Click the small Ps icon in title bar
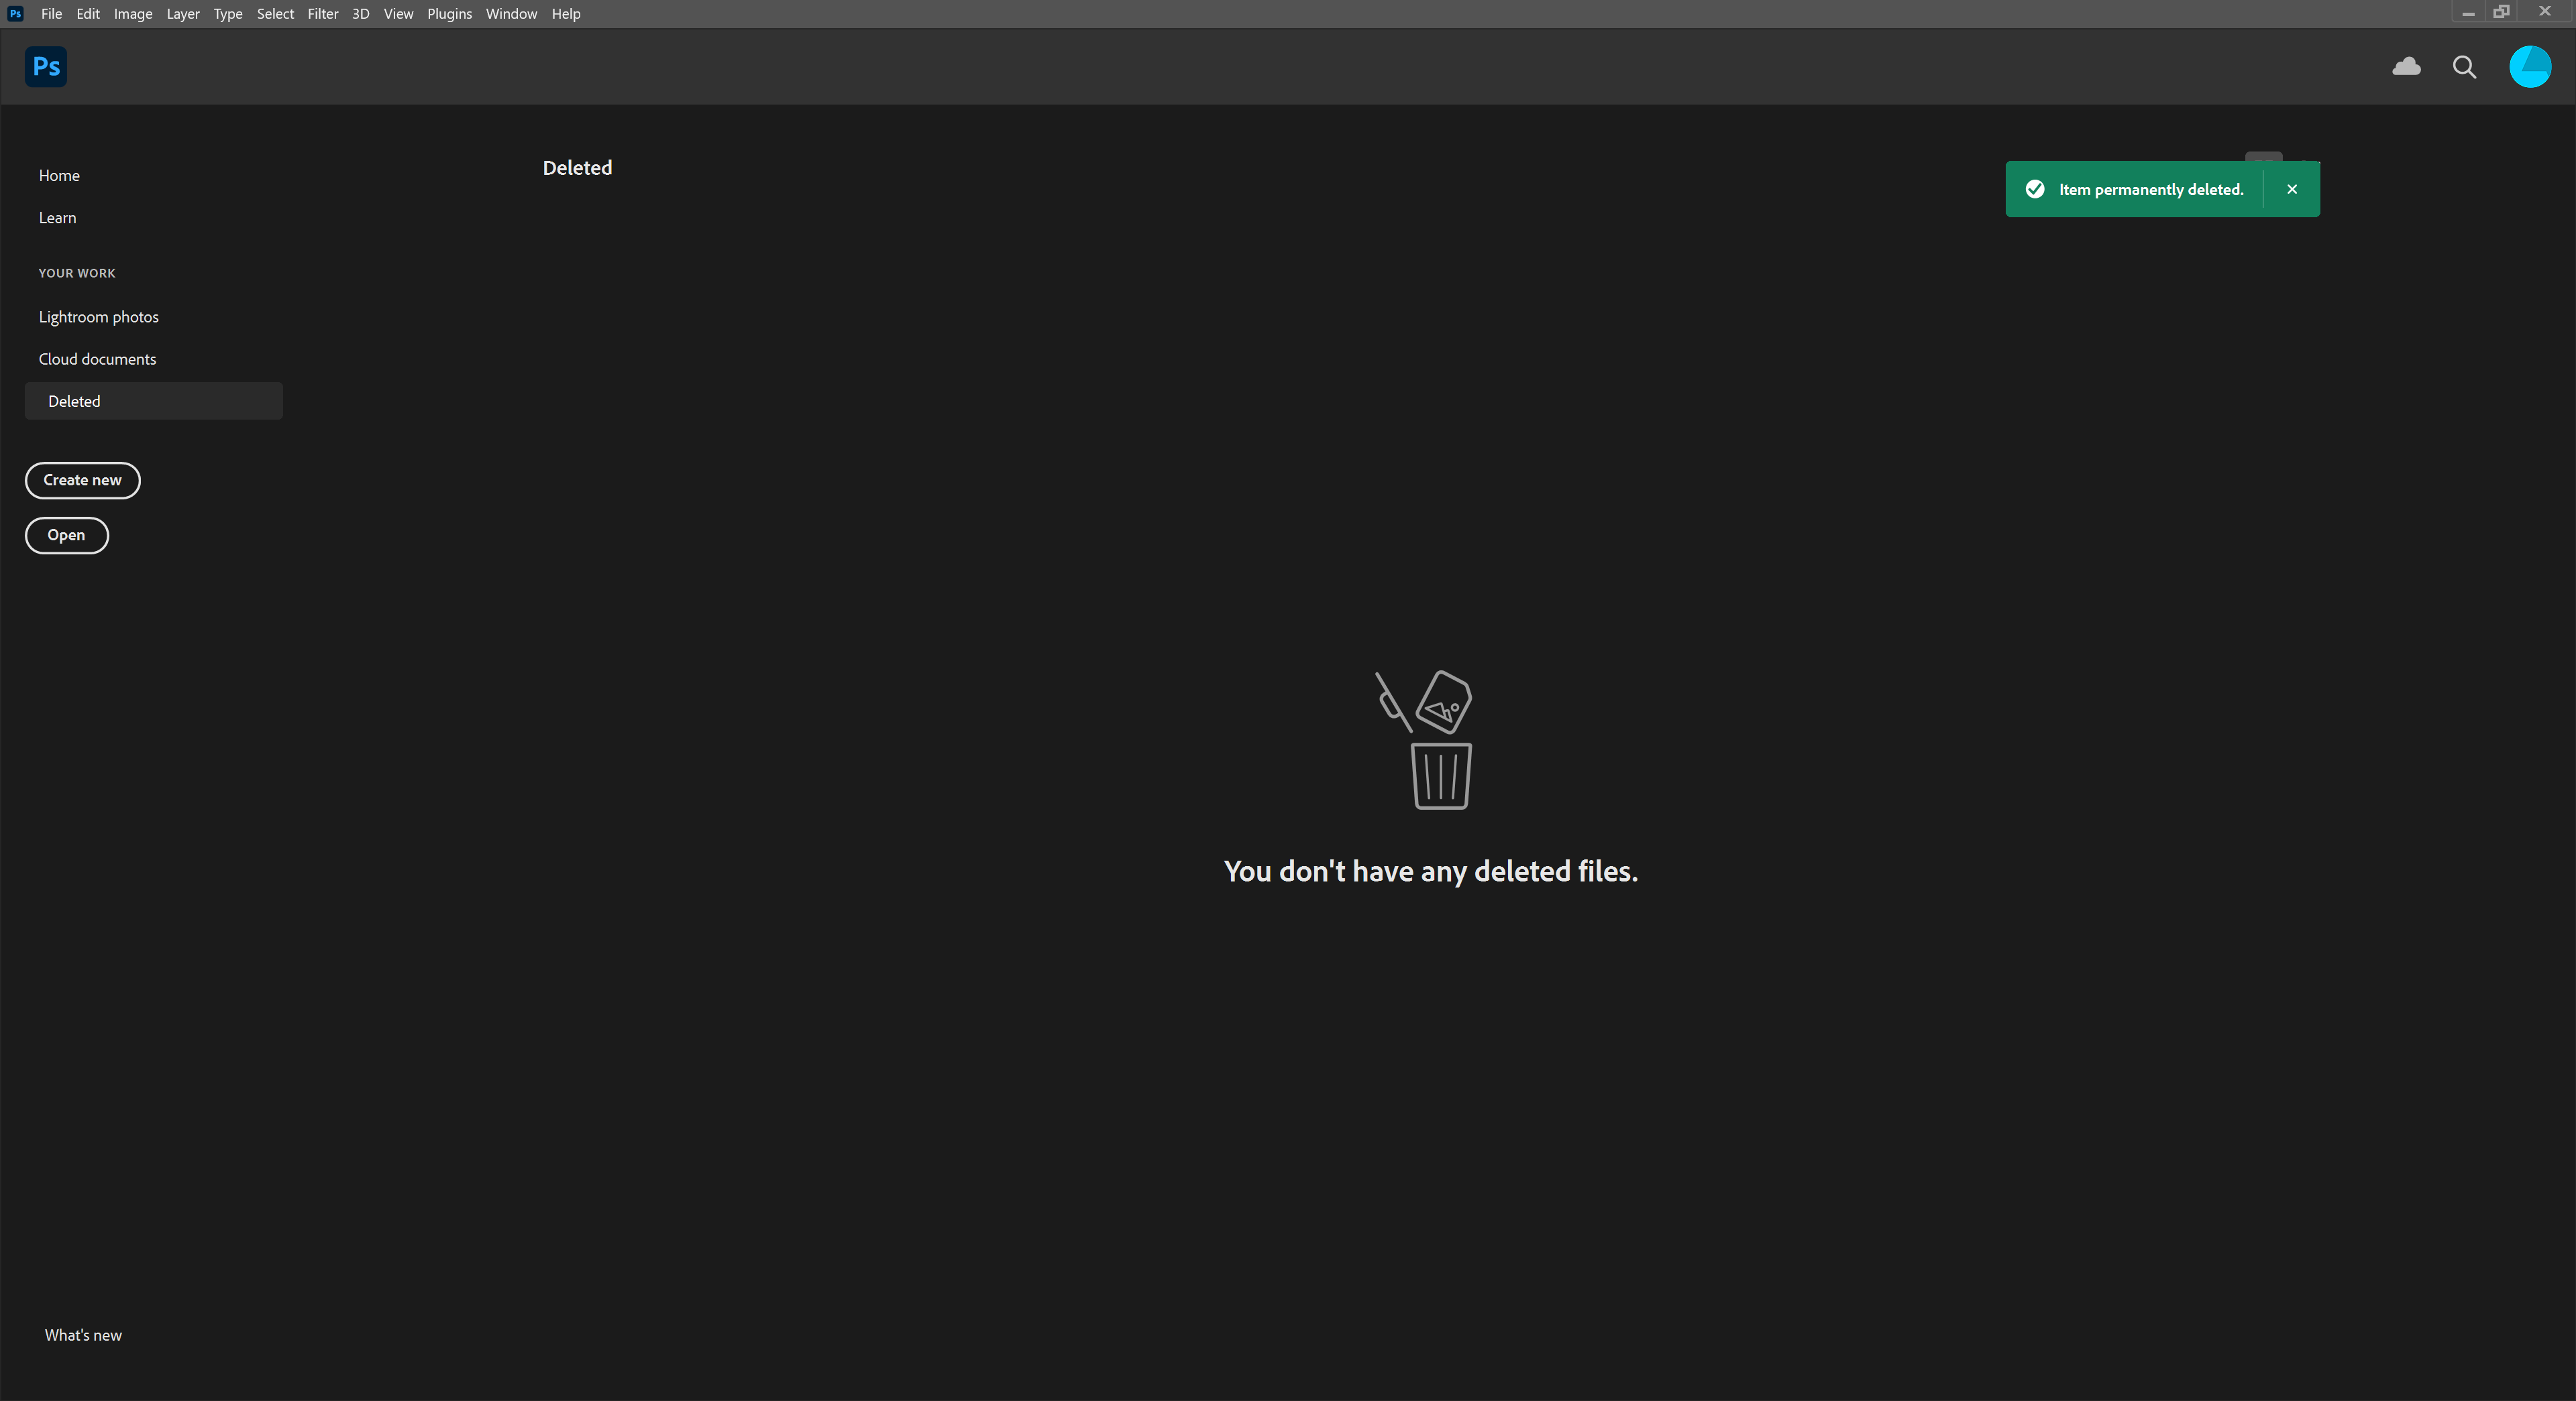This screenshot has height=1401, width=2576. 15,14
